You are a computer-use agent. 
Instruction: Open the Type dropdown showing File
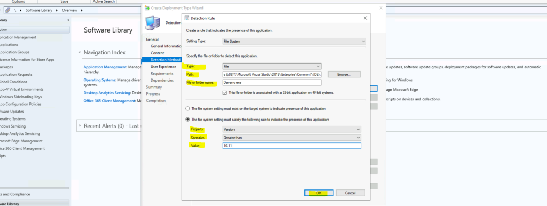(x=272, y=66)
